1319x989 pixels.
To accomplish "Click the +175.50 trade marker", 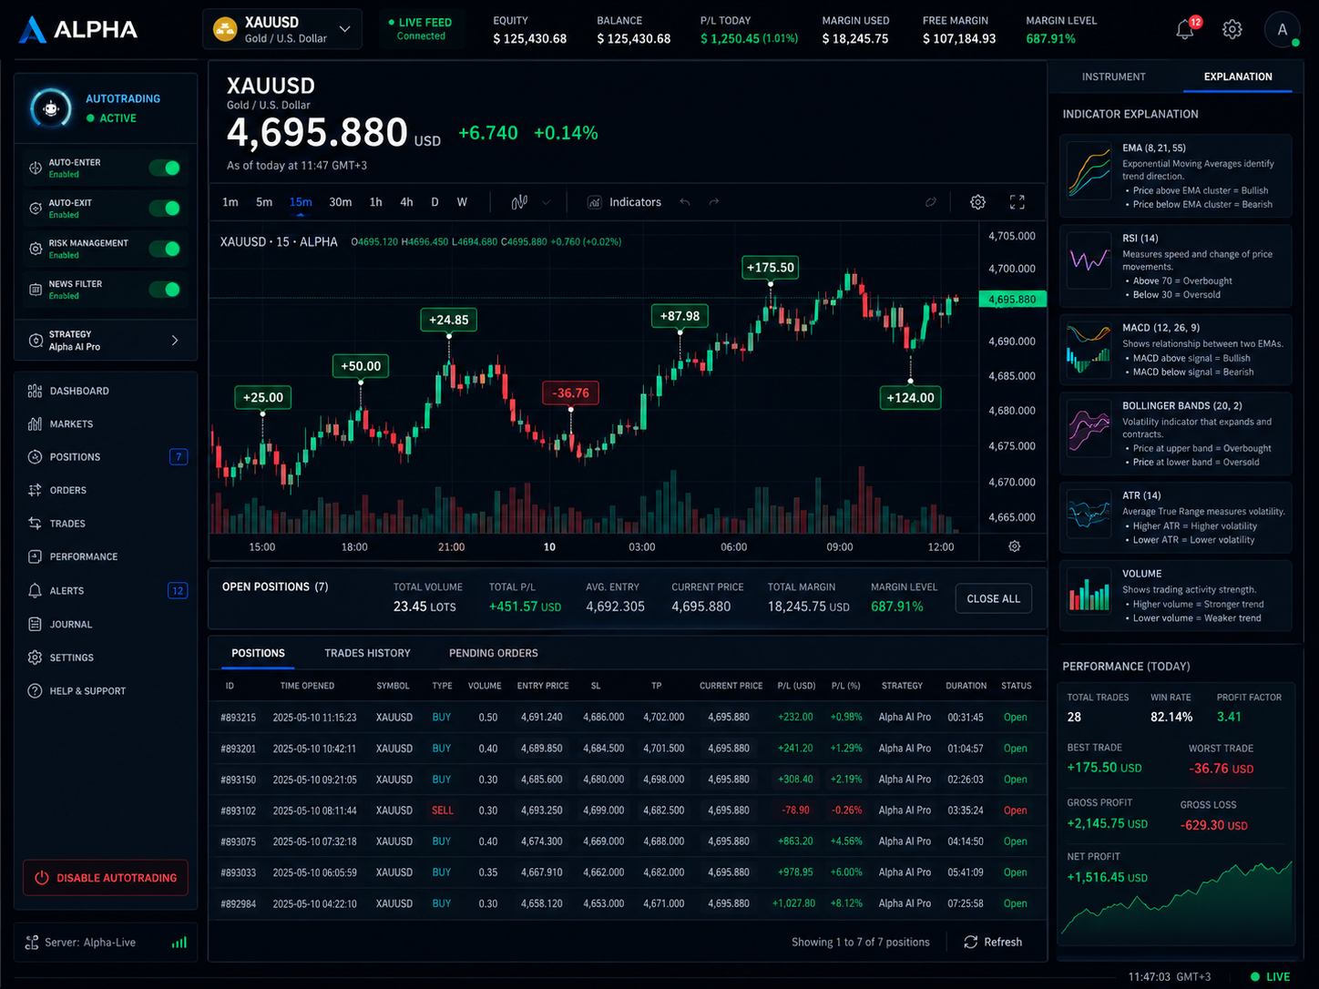I will pos(771,268).
